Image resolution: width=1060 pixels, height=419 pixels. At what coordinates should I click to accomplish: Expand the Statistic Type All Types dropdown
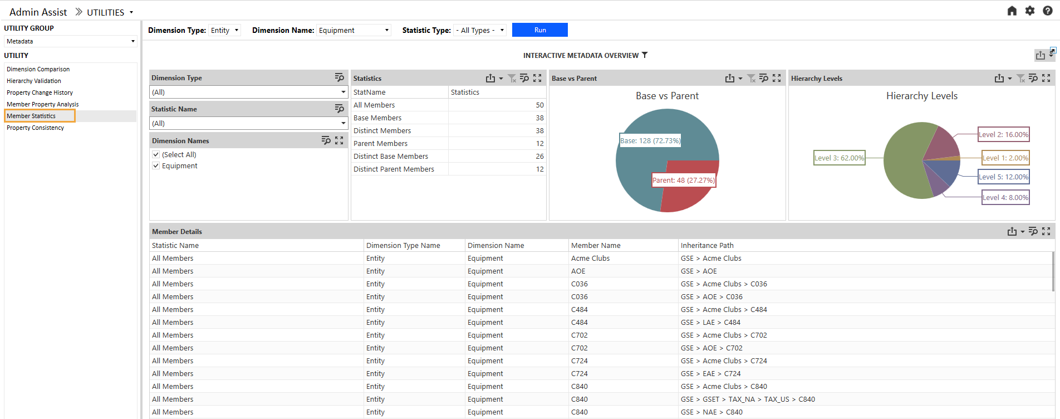[480, 31]
